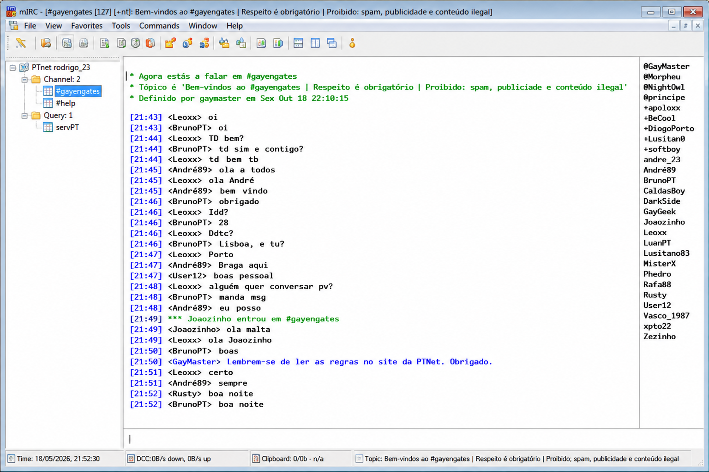Open the Channels Folder toolbar icon
Image resolution: width=709 pixels, height=472 pixels.
click(x=67, y=43)
